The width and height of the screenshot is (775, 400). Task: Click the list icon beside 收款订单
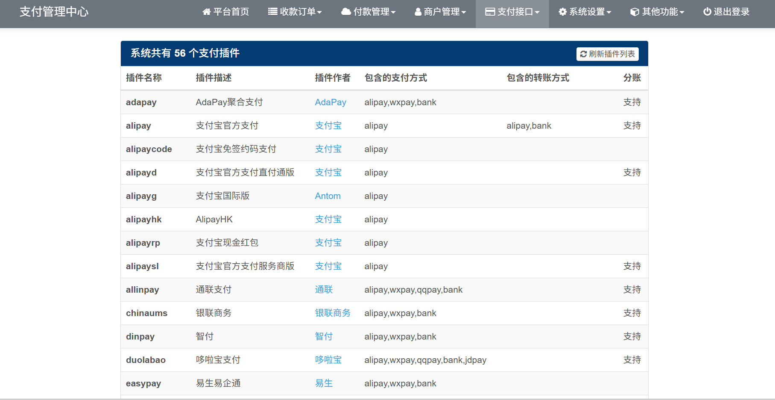coord(272,12)
